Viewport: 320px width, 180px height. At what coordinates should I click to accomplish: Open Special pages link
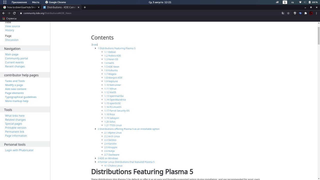[13, 124]
